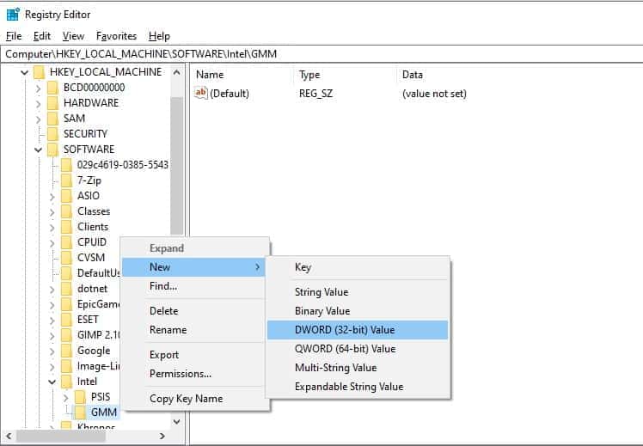Click the CVSM folder icon
The height and width of the screenshot is (446, 643).
66,258
